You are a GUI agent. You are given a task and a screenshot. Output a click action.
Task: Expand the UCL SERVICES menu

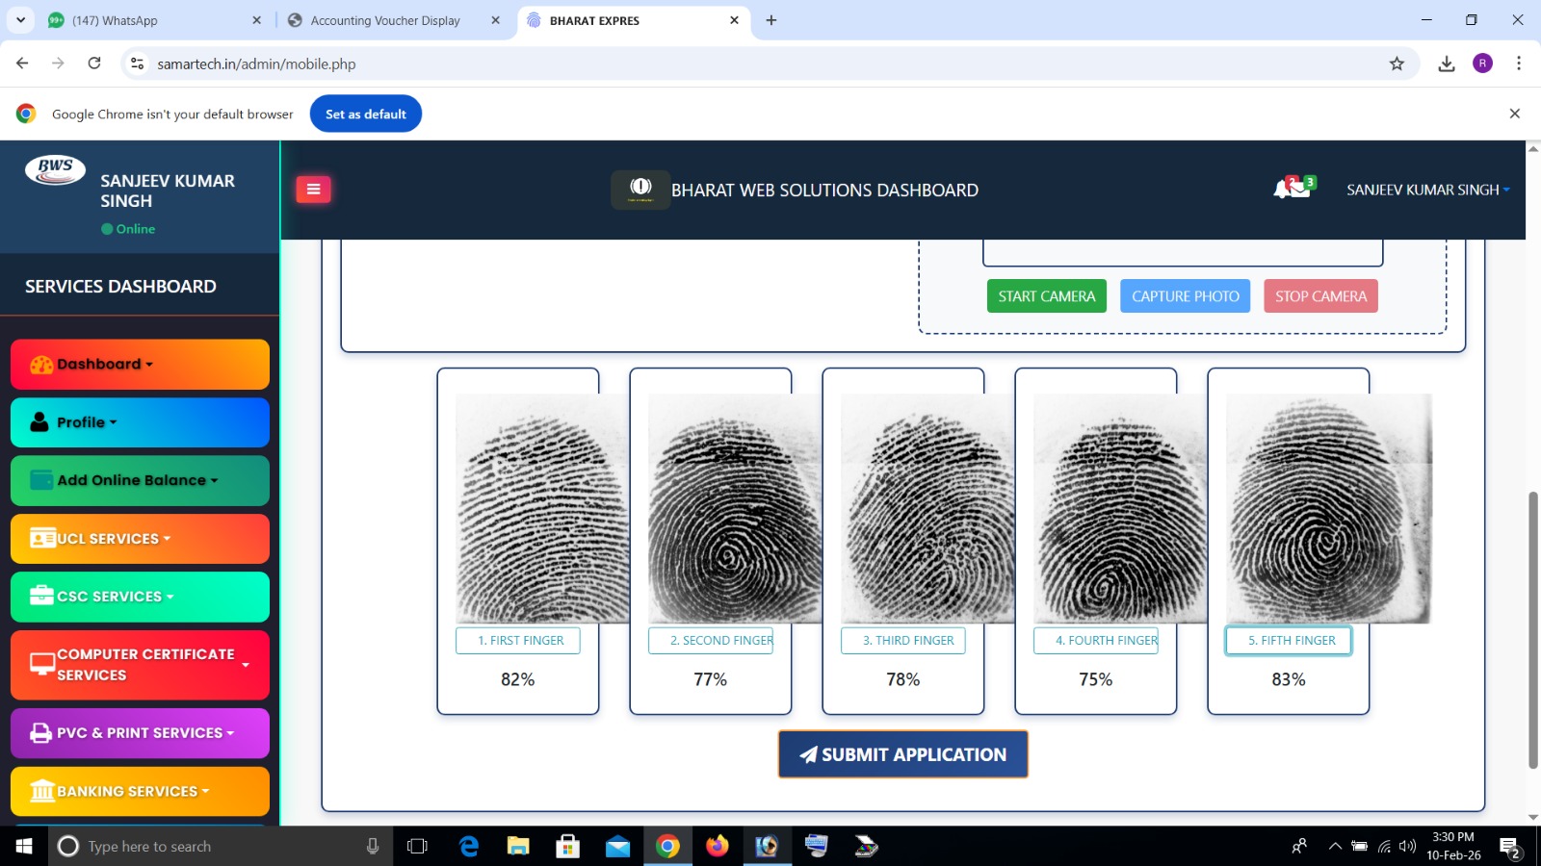click(140, 539)
